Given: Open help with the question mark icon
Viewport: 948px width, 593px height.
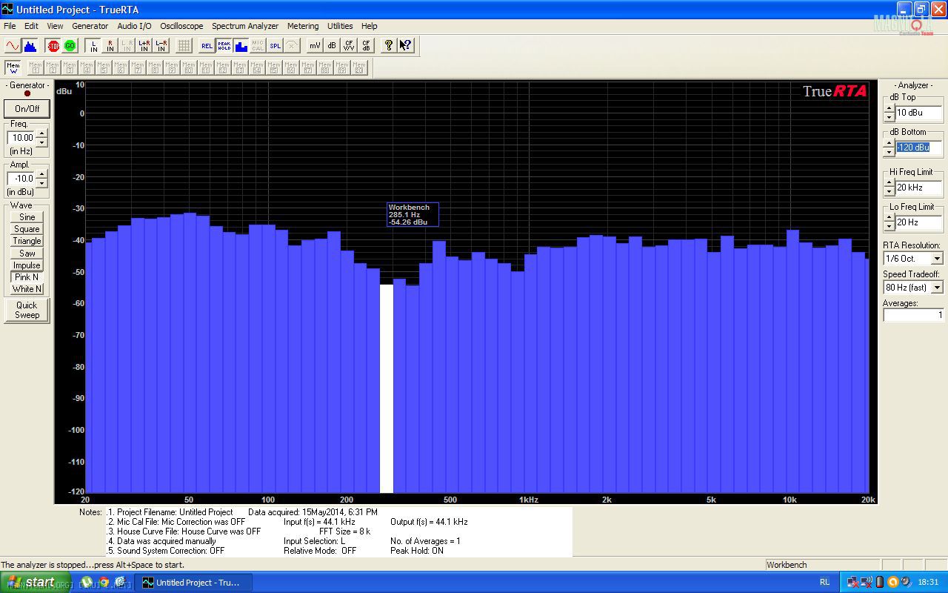Looking at the screenshot, I should [x=388, y=46].
